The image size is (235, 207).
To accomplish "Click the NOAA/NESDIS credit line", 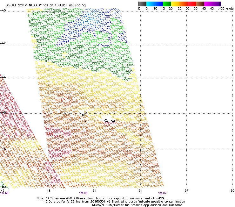I will (137, 205).
